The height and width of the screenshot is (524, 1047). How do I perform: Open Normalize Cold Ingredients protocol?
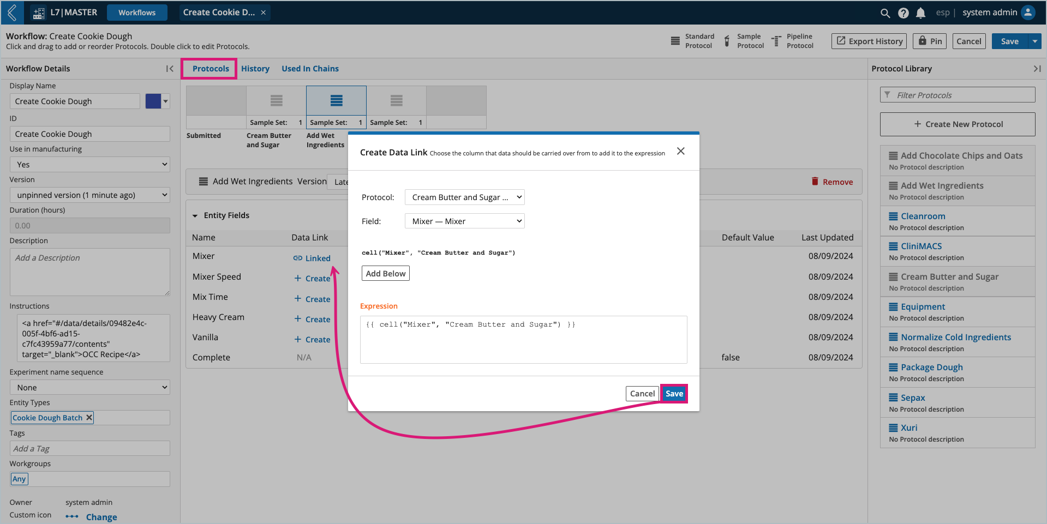point(956,337)
